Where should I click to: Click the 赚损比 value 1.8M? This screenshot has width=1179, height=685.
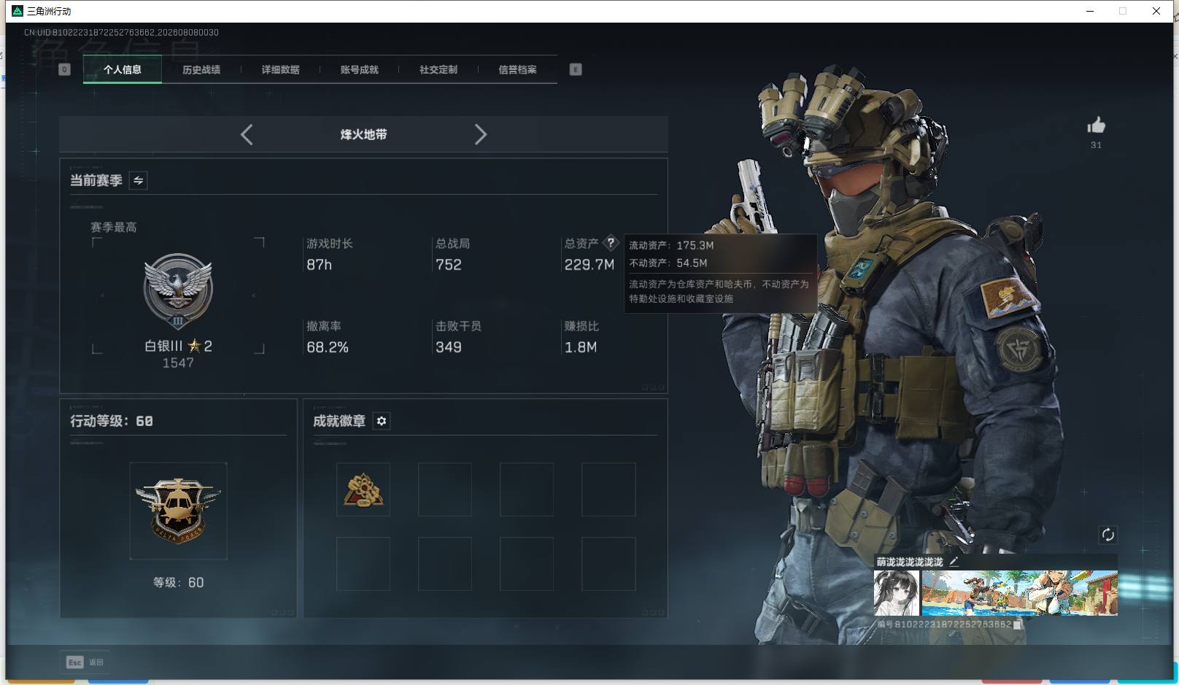click(x=581, y=347)
